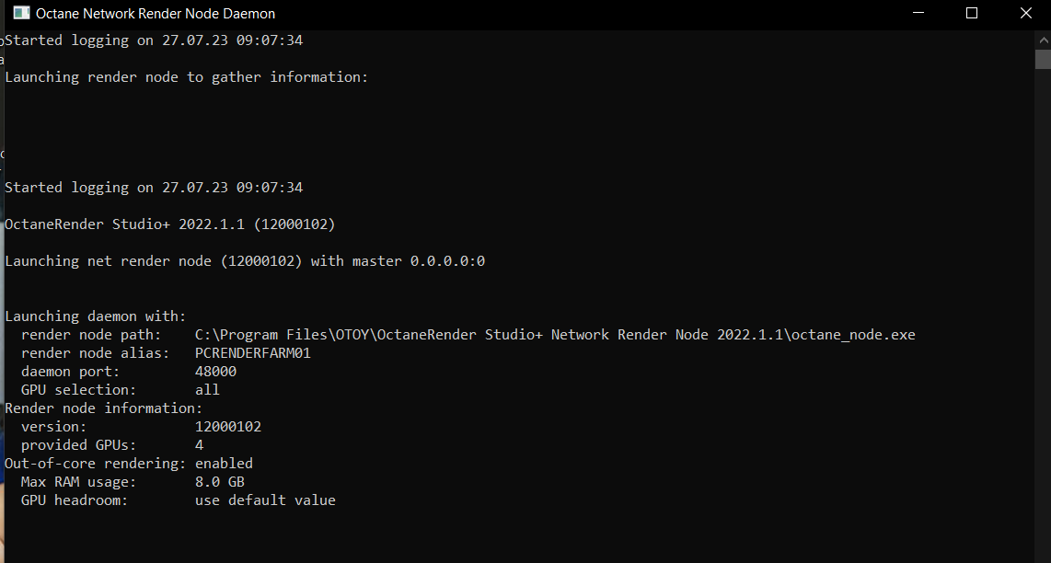Click the version value under Render node information
Viewport: 1051px width, 563px height.
[x=228, y=427]
